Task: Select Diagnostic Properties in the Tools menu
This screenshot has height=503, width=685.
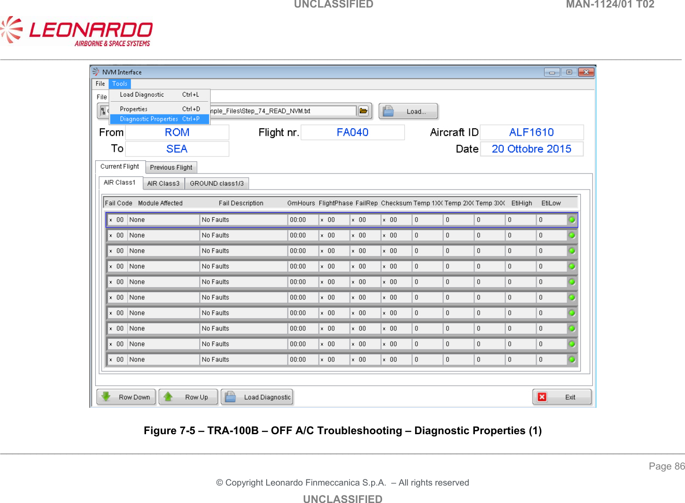Action: pos(160,119)
